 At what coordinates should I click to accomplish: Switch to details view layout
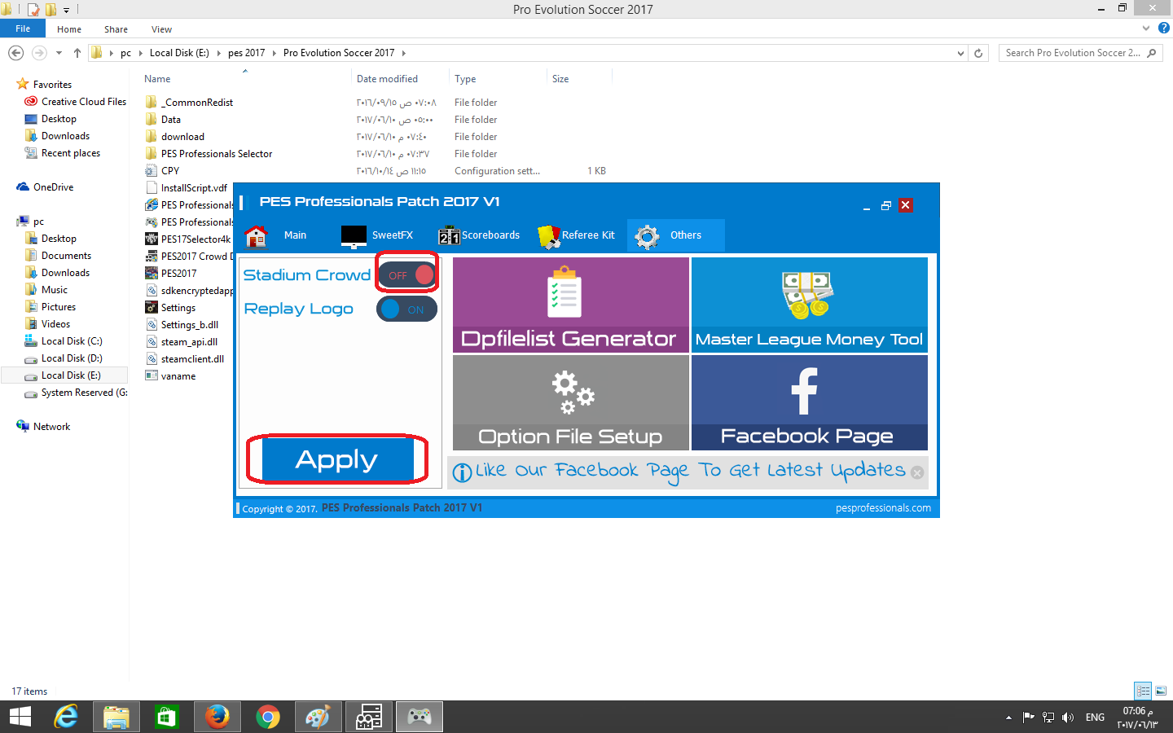pos(1143,691)
